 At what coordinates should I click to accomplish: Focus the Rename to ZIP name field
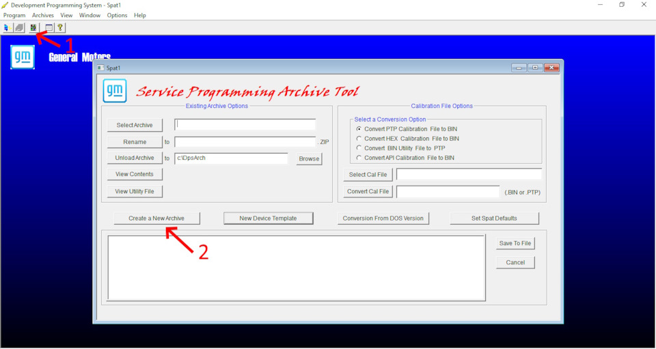tap(245, 142)
